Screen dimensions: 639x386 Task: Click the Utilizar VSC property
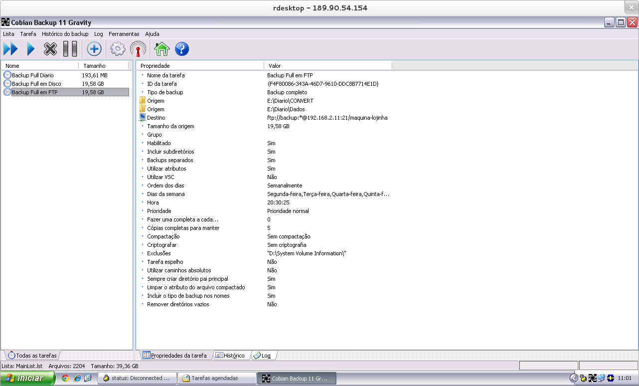click(160, 177)
